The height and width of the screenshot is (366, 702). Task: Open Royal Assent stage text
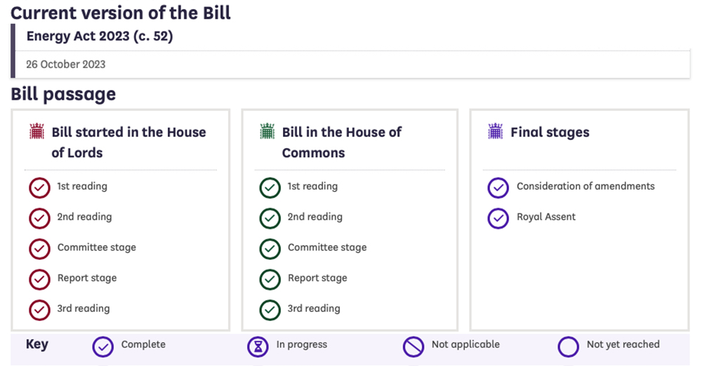(546, 217)
